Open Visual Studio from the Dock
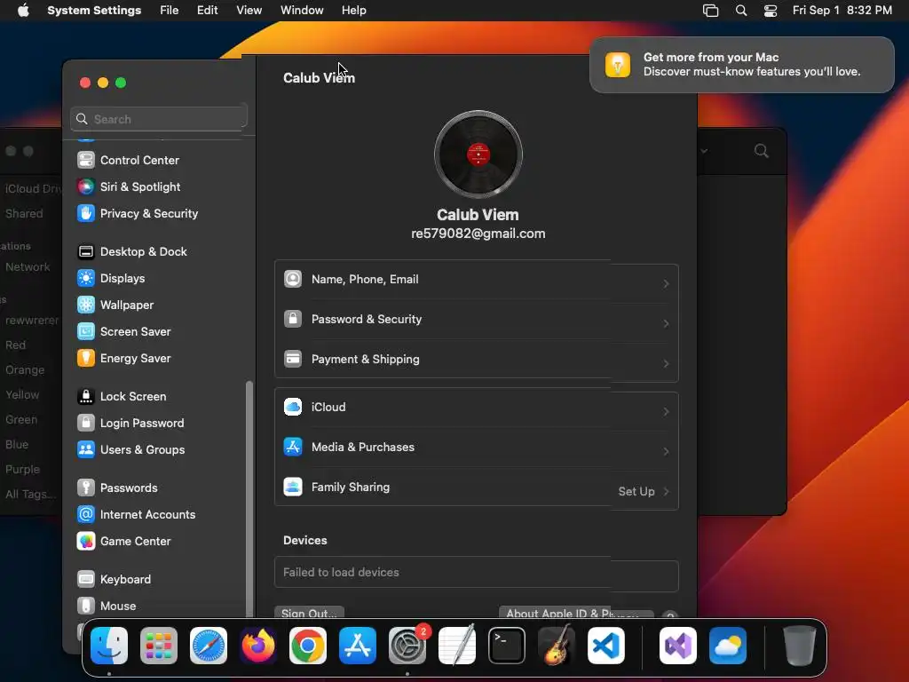Image resolution: width=909 pixels, height=682 pixels. [x=678, y=646]
